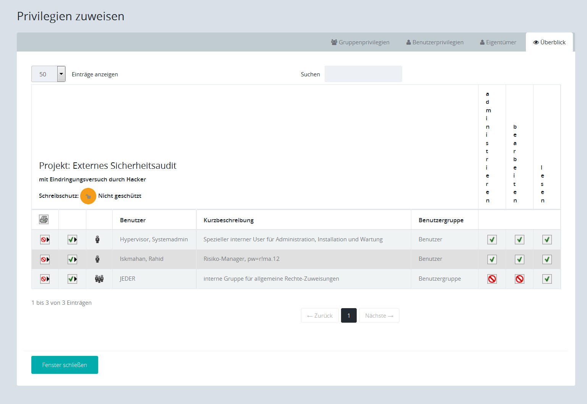Sort table by Benutzergruppe column header
The image size is (587, 404).
441,220
